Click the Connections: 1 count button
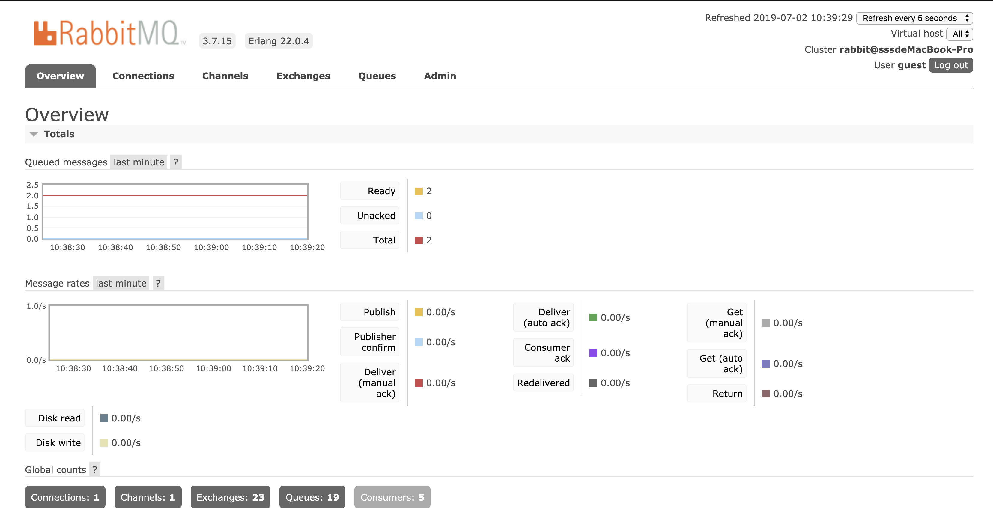The width and height of the screenshot is (993, 518). pos(65,497)
